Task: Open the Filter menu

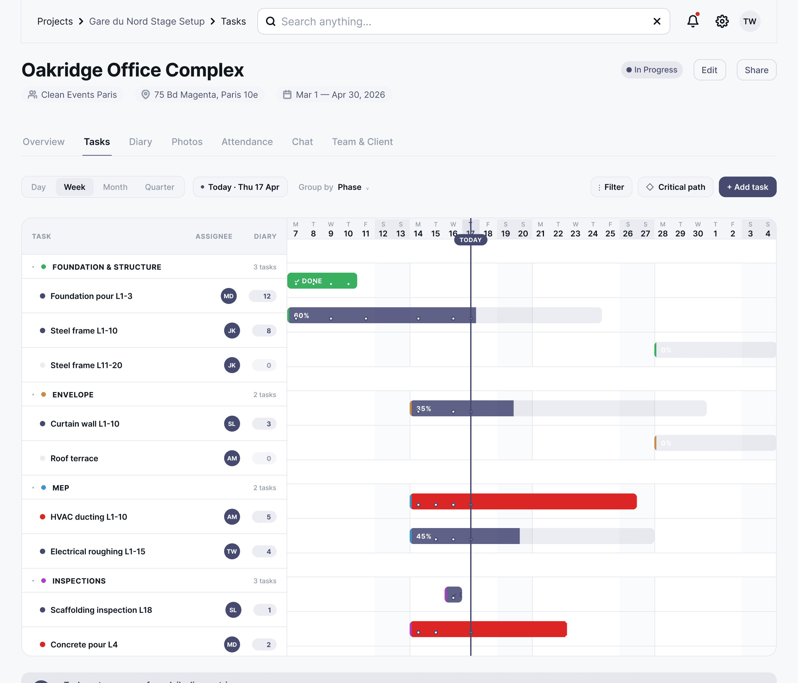Action: (611, 187)
